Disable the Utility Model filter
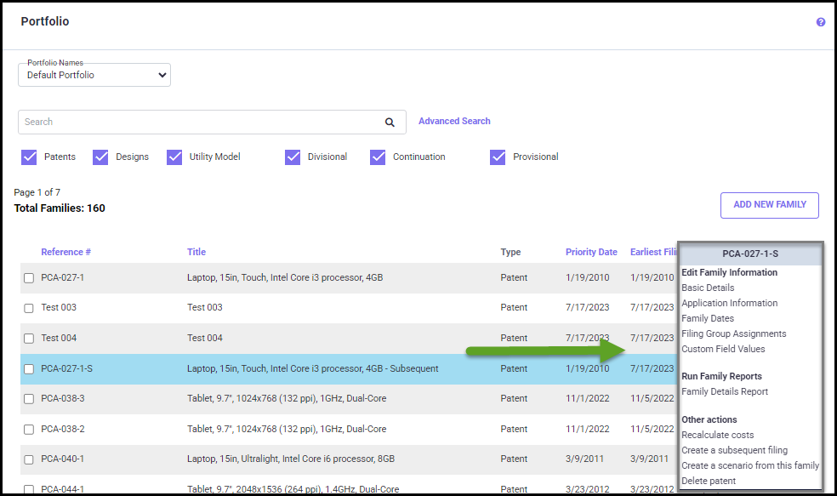The image size is (837, 496). point(174,157)
